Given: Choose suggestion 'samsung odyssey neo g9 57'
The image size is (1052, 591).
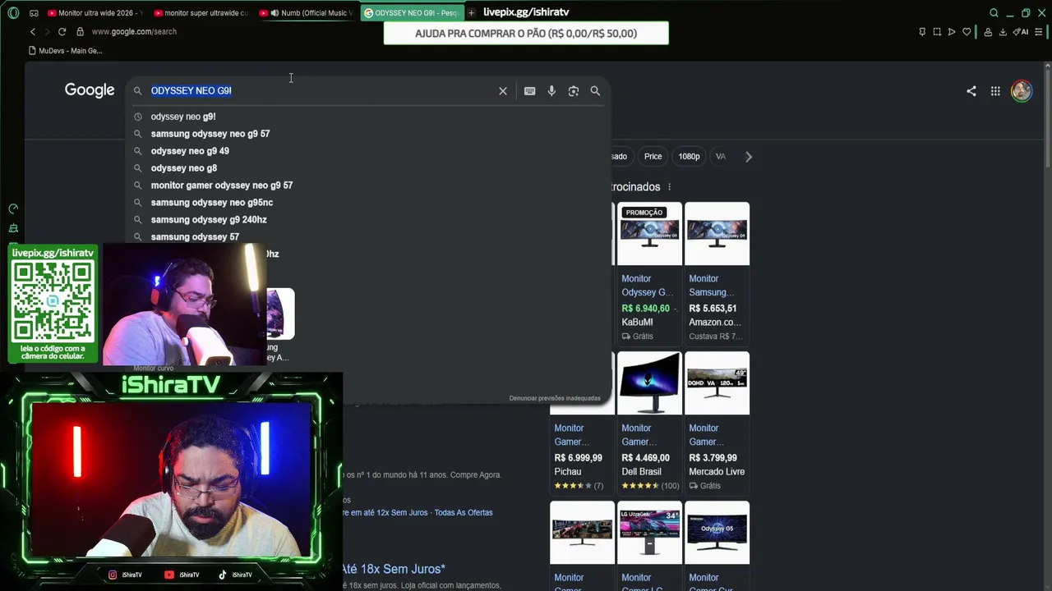Looking at the screenshot, I should point(368,134).
